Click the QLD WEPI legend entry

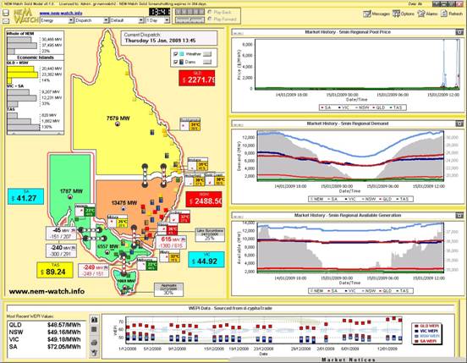pos(426,326)
